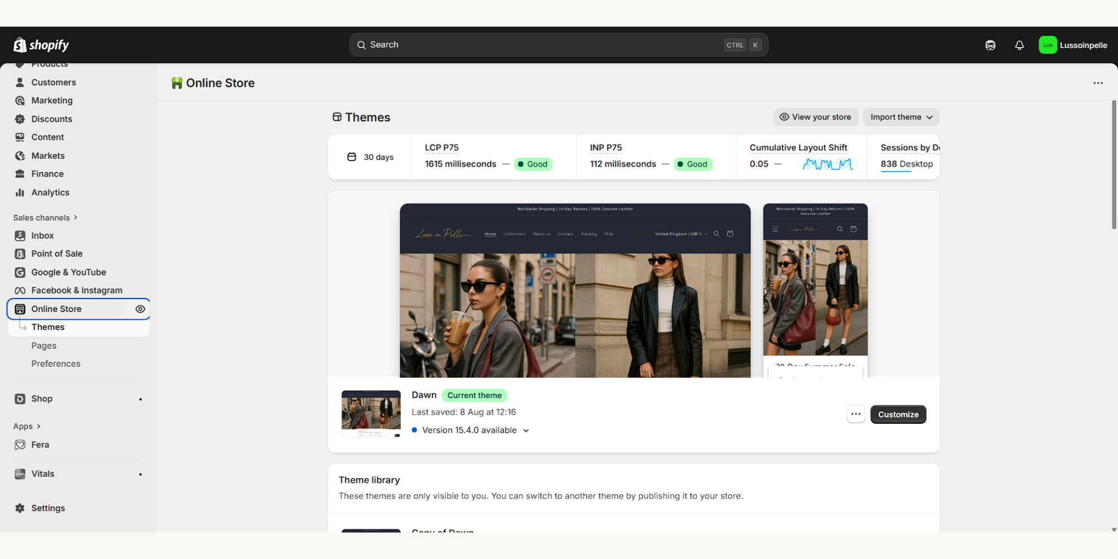Click the Shopify logo
The width and height of the screenshot is (1118, 559).
tap(41, 45)
